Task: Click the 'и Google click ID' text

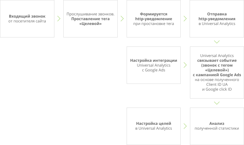Action: tap(217, 89)
